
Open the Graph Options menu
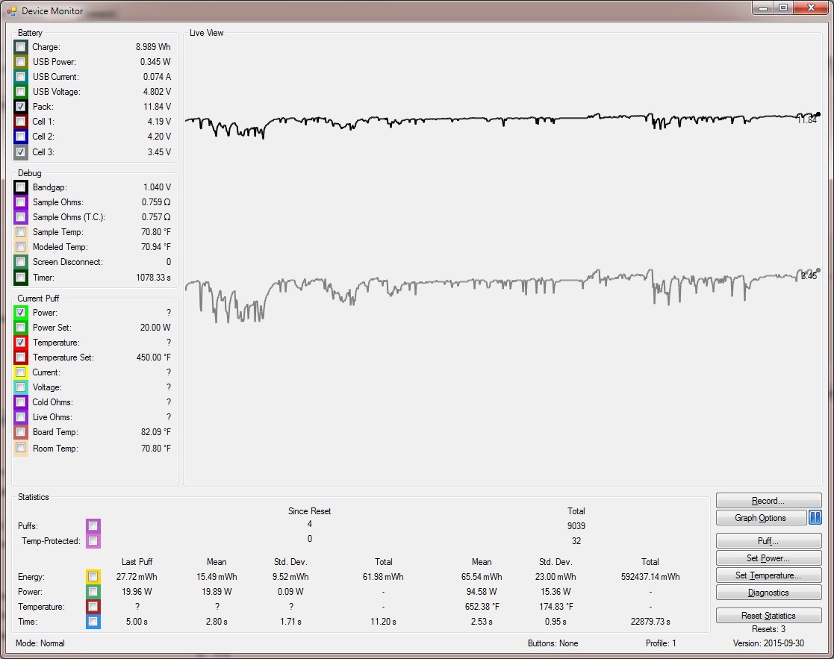[761, 518]
